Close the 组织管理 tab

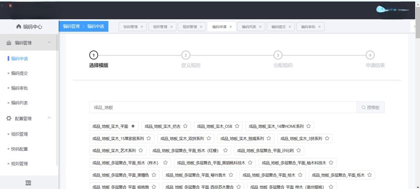172,27
